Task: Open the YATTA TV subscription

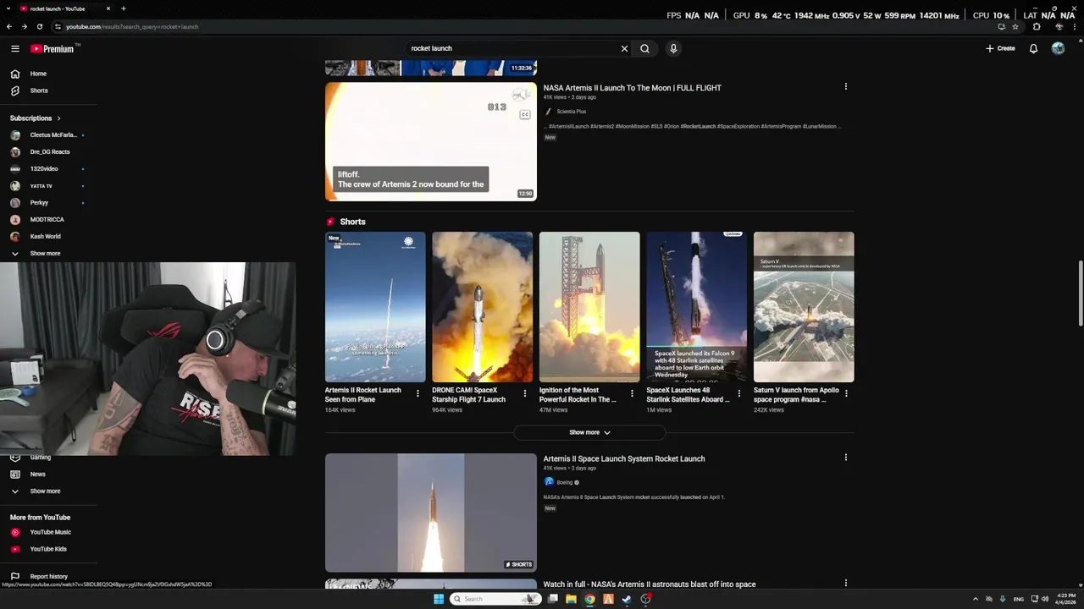Action: (48, 186)
